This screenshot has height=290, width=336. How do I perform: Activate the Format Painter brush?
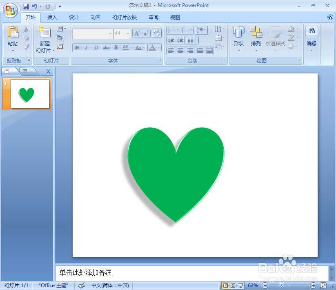tap(26, 47)
